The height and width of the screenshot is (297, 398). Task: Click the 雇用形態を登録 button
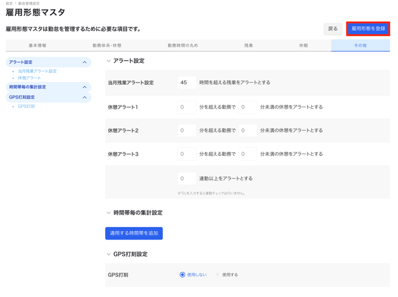pos(368,28)
